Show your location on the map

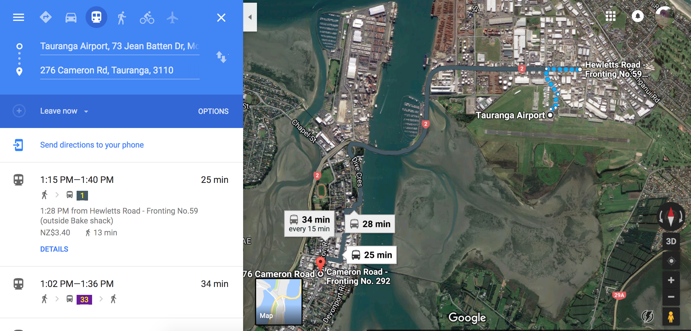671,261
